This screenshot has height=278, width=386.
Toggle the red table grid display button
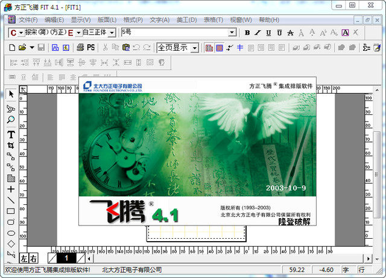coord(209,48)
